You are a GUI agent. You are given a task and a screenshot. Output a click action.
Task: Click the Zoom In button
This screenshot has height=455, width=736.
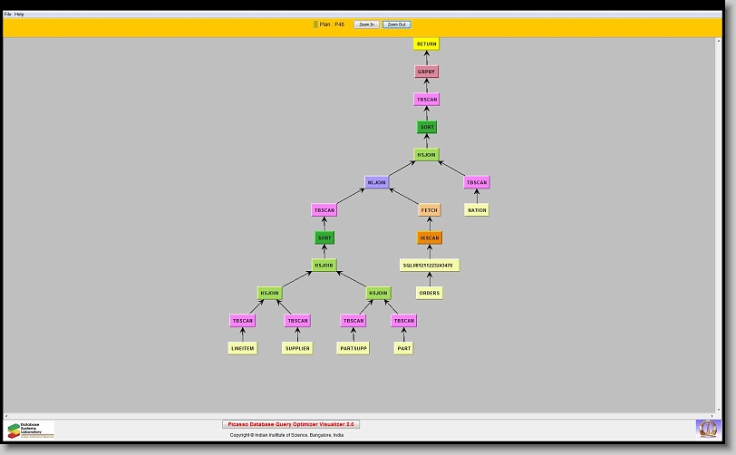click(x=366, y=24)
